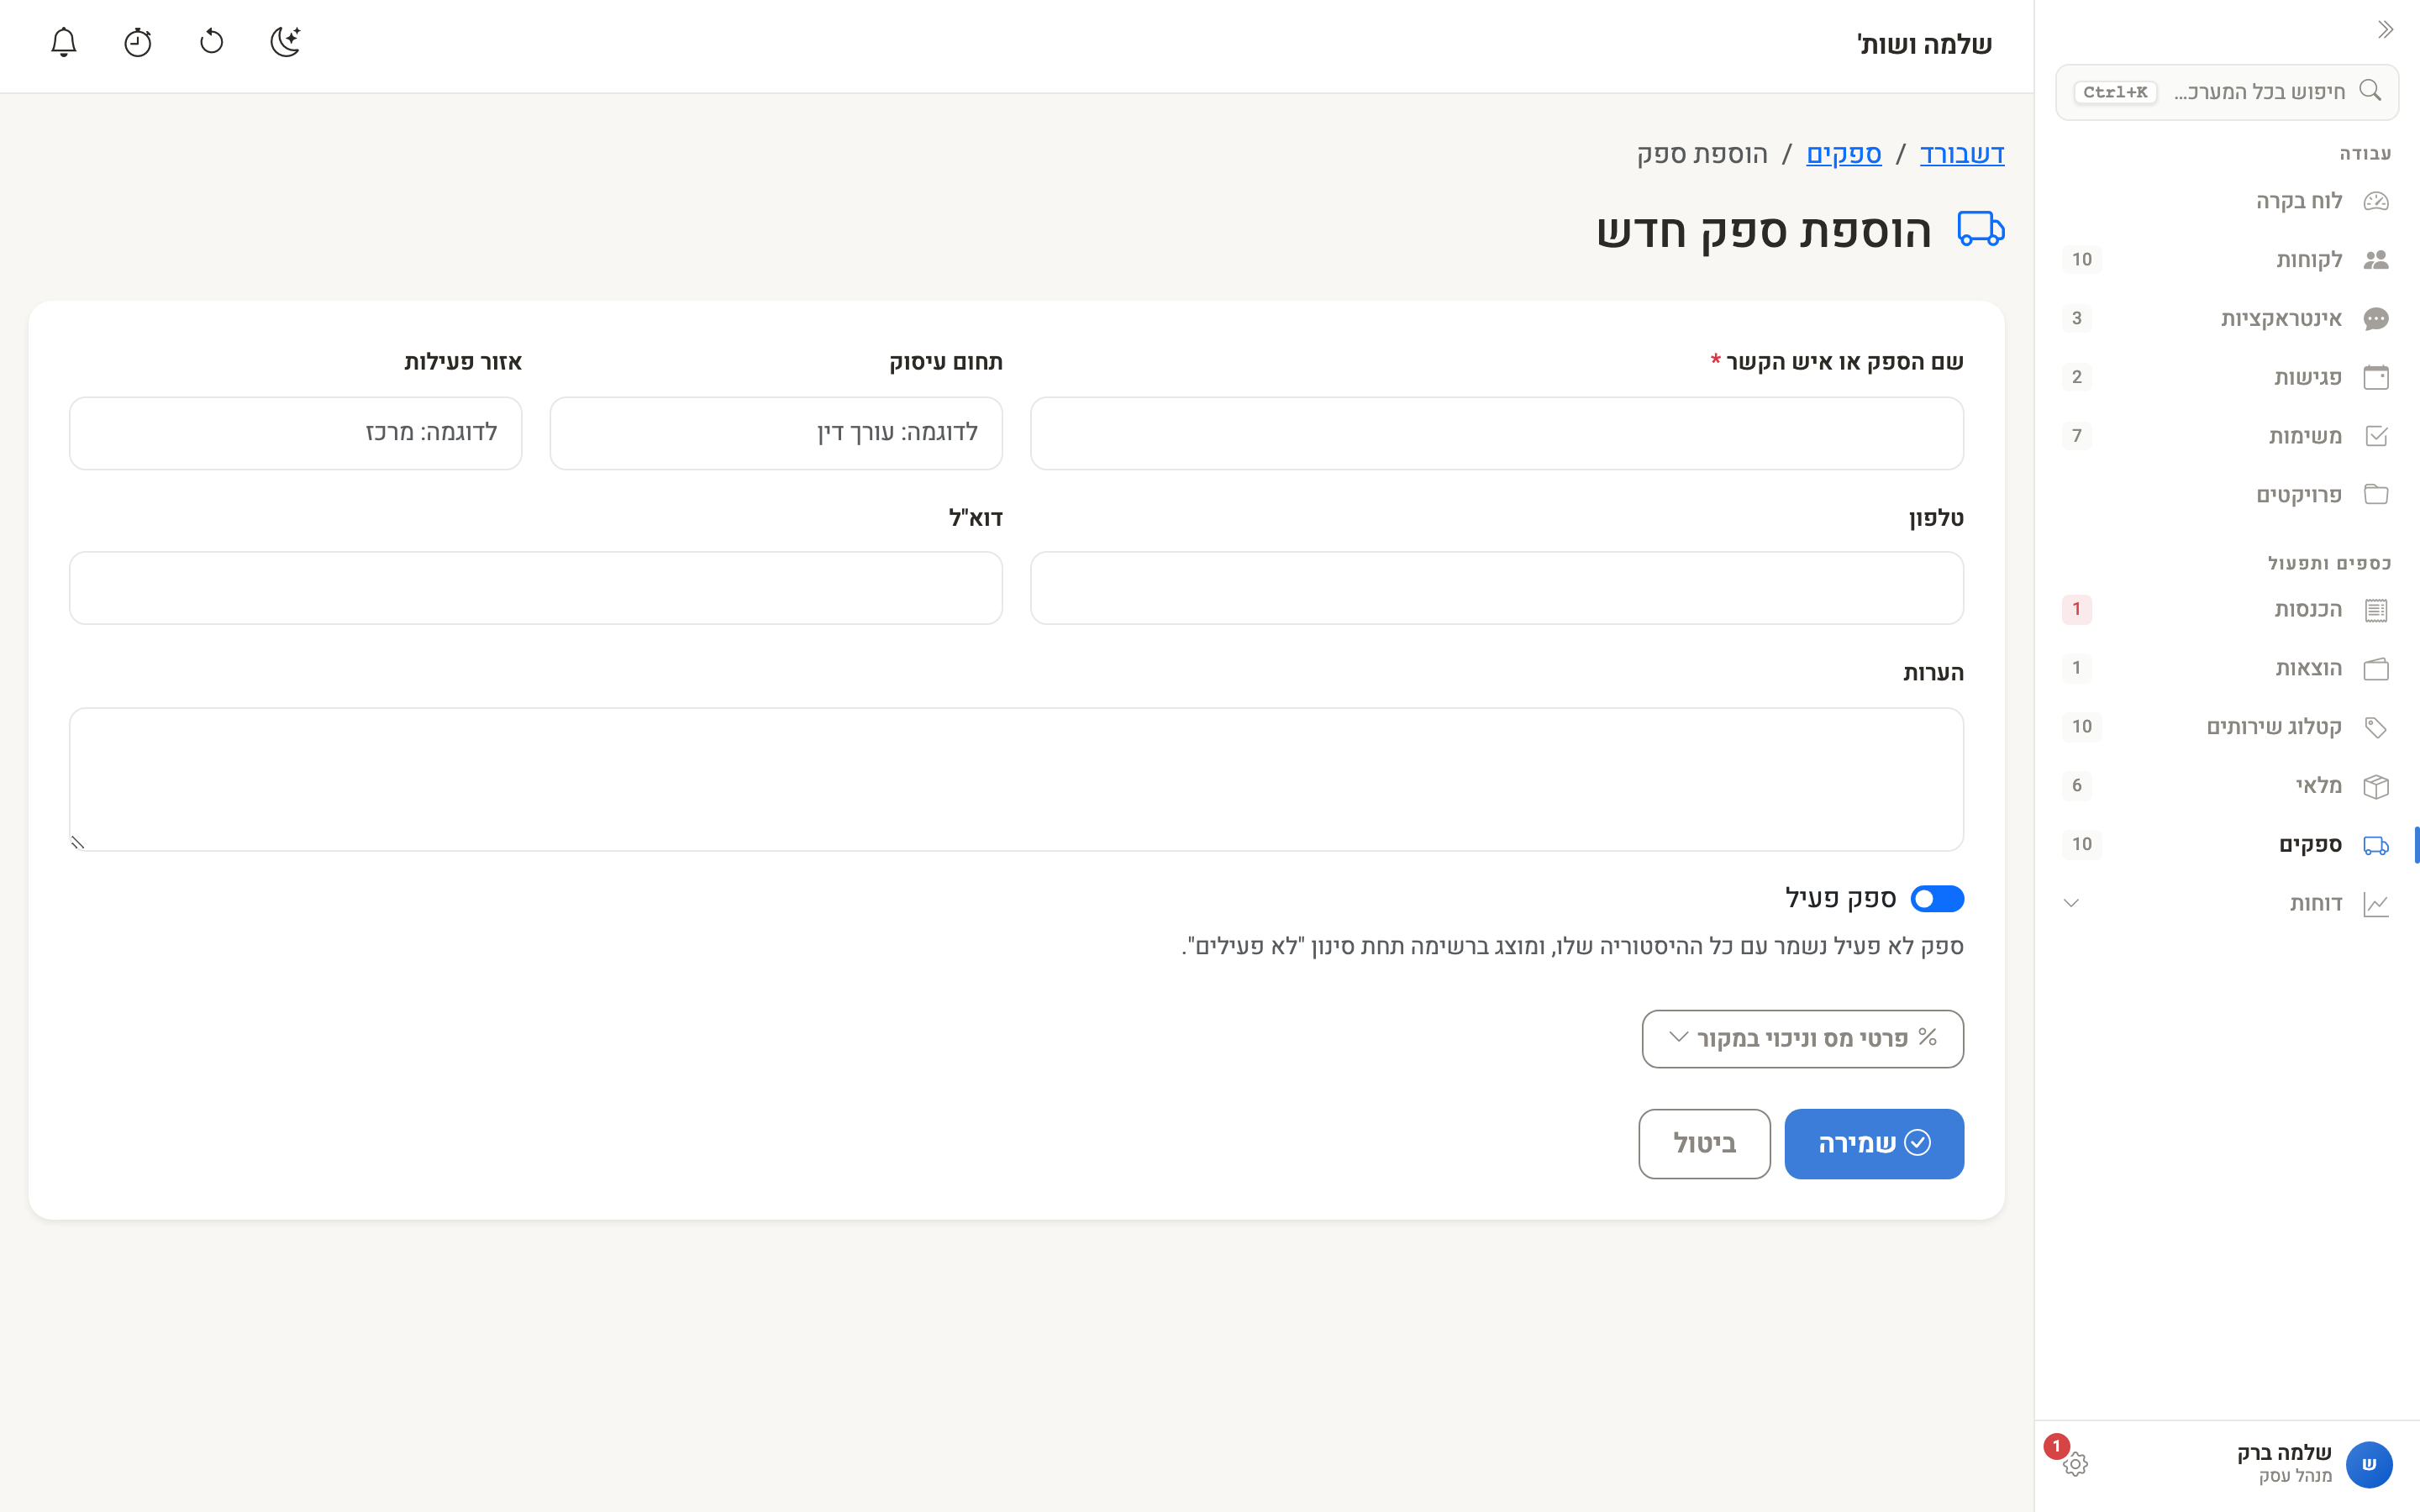
Task: Open settings gear near user profile
Action: [x=2075, y=1464]
